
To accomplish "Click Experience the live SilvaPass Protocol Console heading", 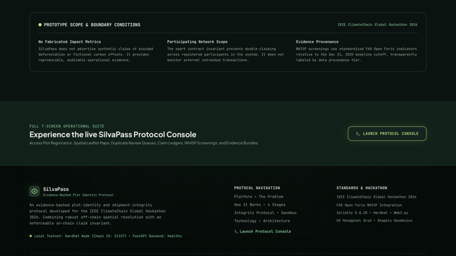I will tap(113, 135).
